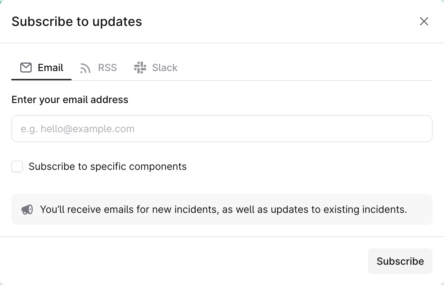Click the word "Email" in the tab bar
Screen dimensions: 444x285
(51, 68)
